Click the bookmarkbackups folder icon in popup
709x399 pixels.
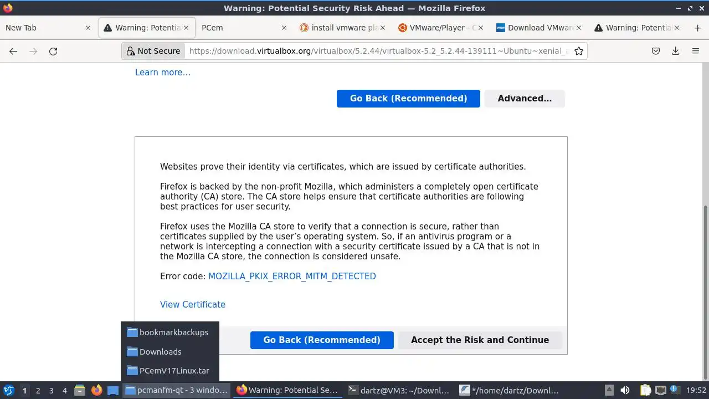point(132,332)
